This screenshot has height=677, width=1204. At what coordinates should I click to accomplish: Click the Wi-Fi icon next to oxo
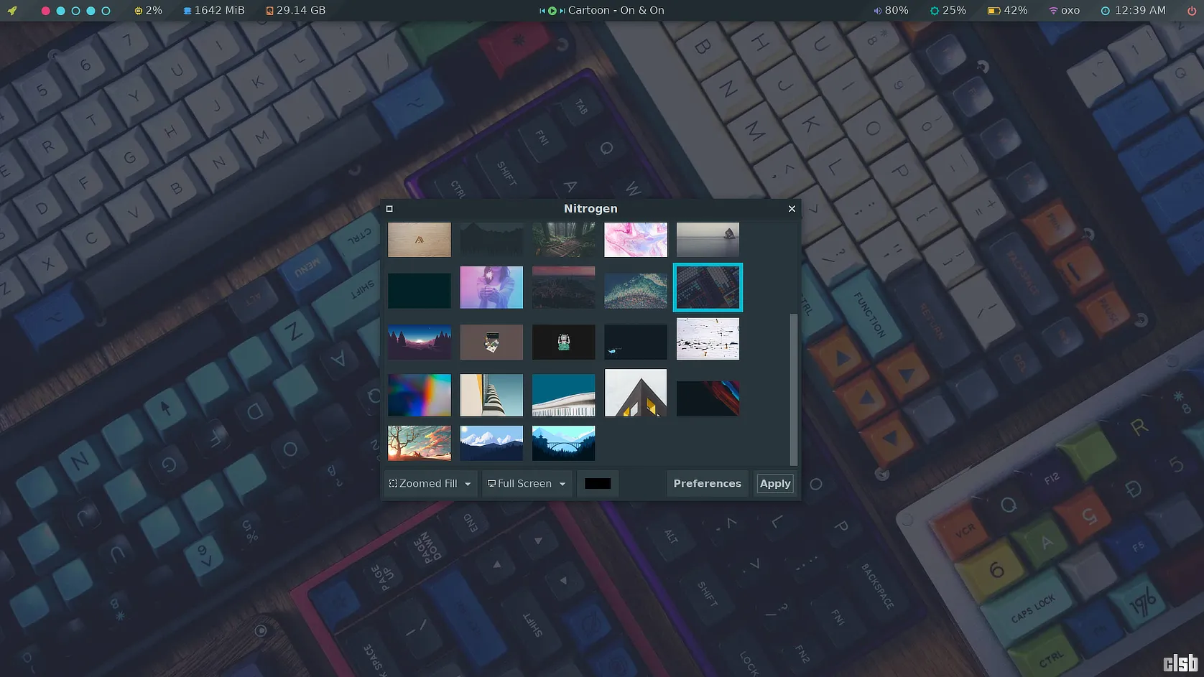pos(1053,11)
